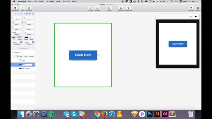The width and height of the screenshot is (212, 119).
Task: Click the Radius field
Action: pos(29,32)
